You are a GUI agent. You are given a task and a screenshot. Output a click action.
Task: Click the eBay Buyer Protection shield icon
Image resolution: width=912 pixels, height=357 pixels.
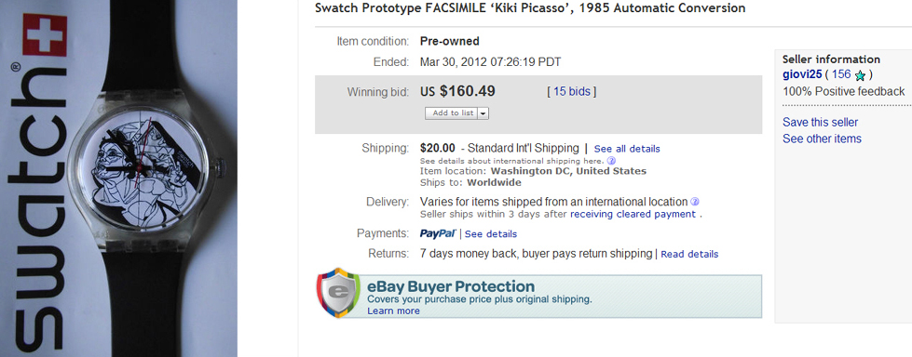point(338,293)
